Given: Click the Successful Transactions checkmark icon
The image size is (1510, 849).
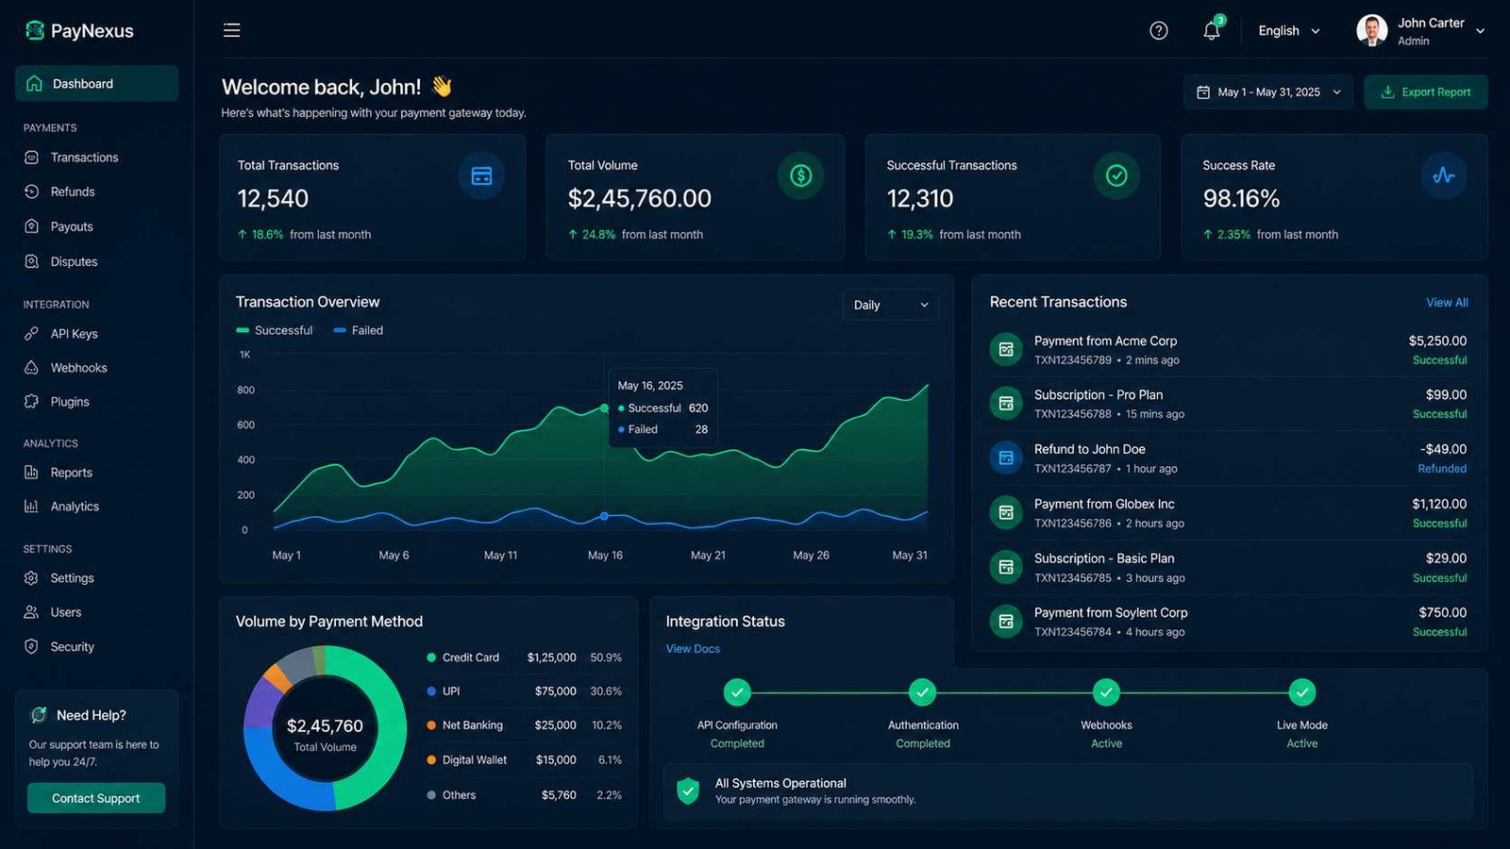Looking at the screenshot, I should pyautogui.click(x=1116, y=175).
